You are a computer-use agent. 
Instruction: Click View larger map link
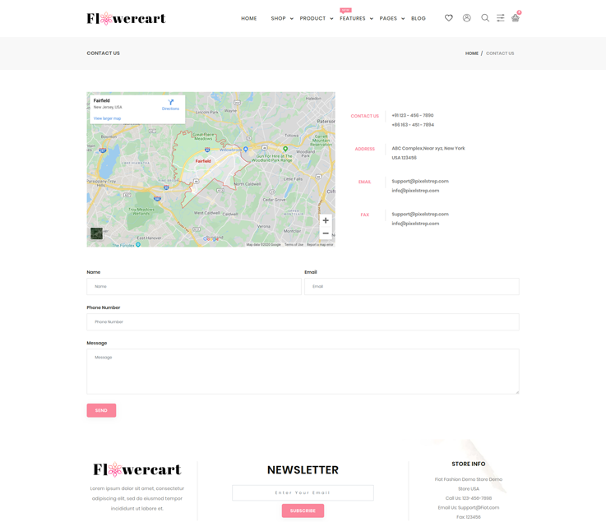[x=107, y=118]
